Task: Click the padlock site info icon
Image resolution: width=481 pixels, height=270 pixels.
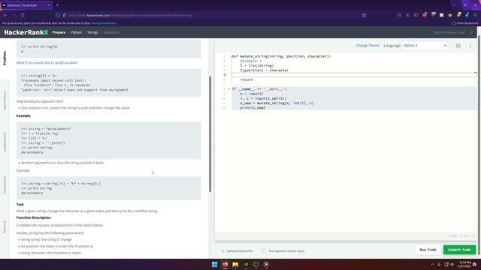Action: pos(65,15)
